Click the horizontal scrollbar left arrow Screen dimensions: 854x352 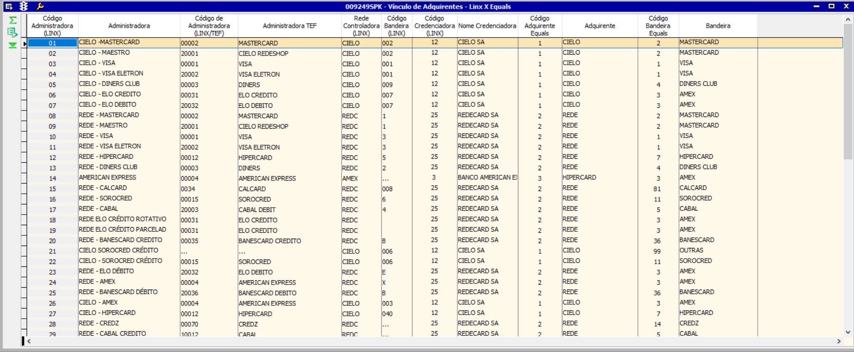pyautogui.click(x=29, y=341)
